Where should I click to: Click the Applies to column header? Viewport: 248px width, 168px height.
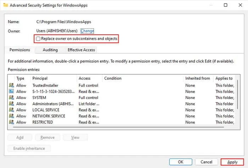224,78
